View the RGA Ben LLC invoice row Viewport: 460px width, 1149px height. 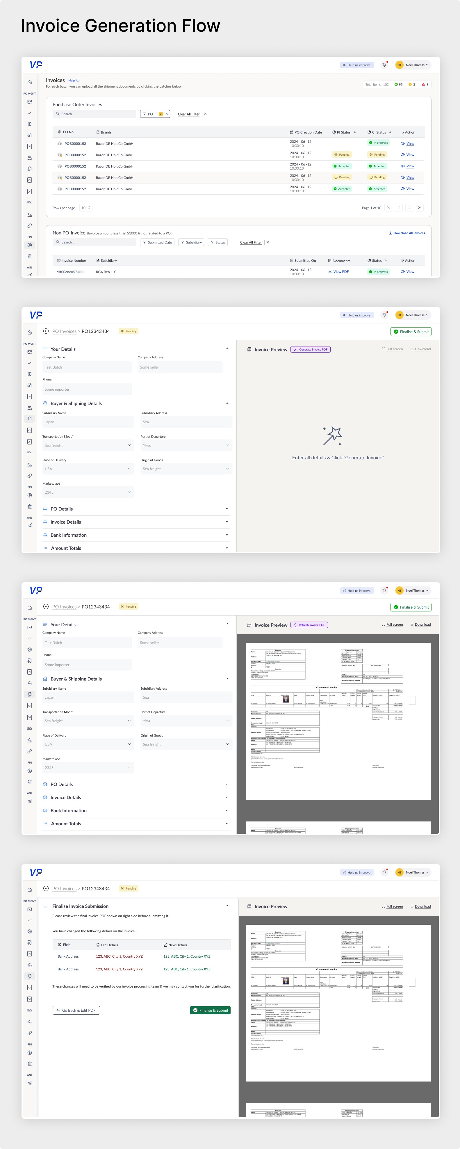coord(407,272)
